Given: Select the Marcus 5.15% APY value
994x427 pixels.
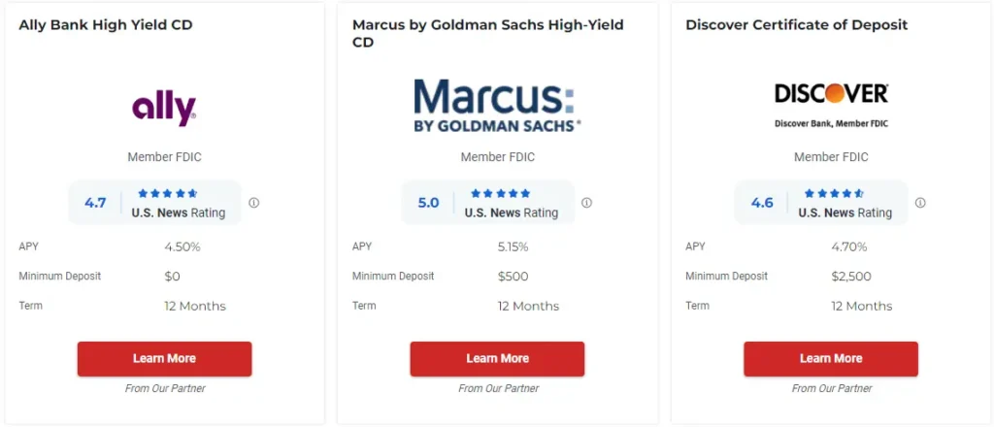Looking at the screenshot, I should click(x=513, y=247).
